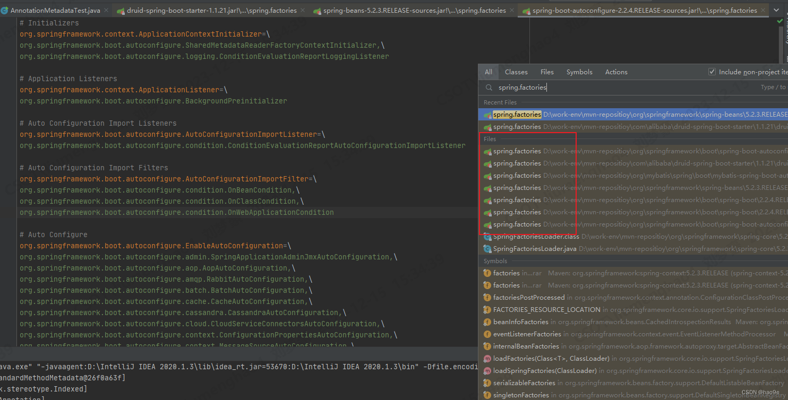This screenshot has height=400, width=788.
Task: Click field icon of FACTORIES_RESOURCE_LOCATION
Action: click(487, 310)
